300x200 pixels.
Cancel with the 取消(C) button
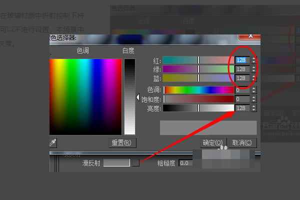[242, 143]
